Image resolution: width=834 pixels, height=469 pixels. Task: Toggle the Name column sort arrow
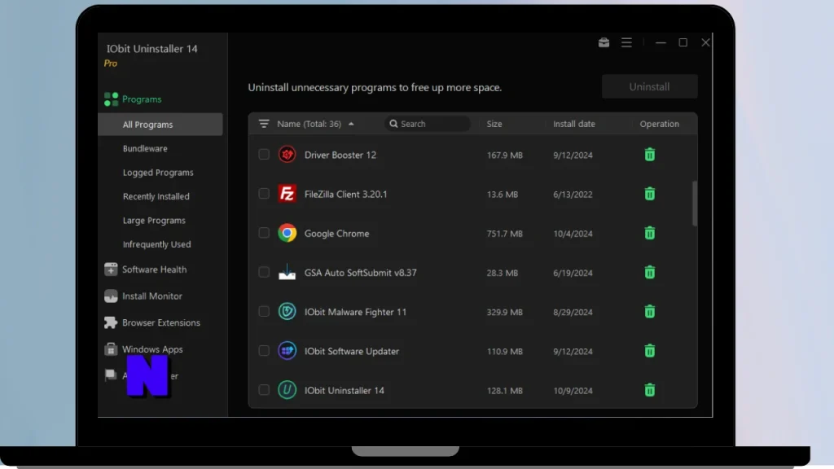351,124
